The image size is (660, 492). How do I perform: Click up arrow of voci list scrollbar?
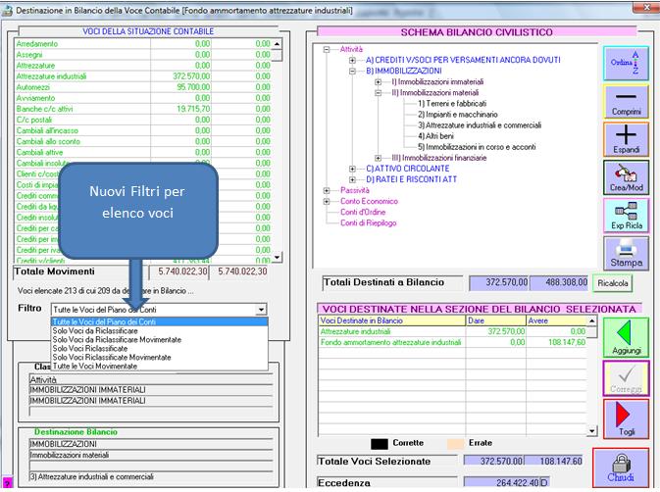277,44
